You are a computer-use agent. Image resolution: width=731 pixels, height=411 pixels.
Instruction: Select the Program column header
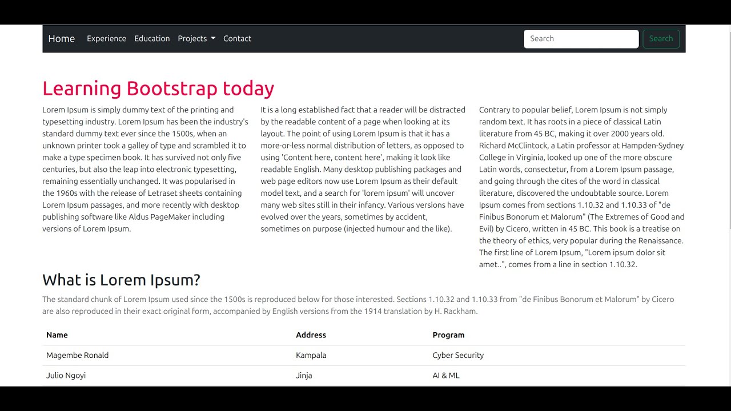tap(557, 335)
